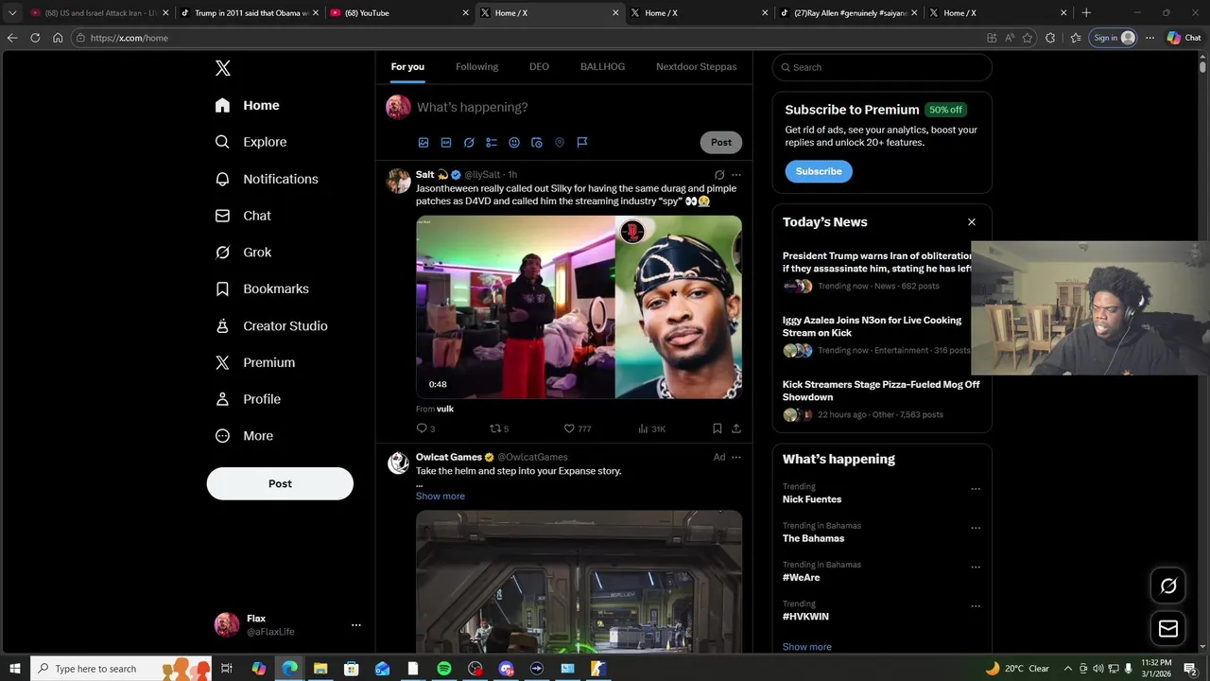
Task: Switch to the Following tab
Action: (x=476, y=67)
